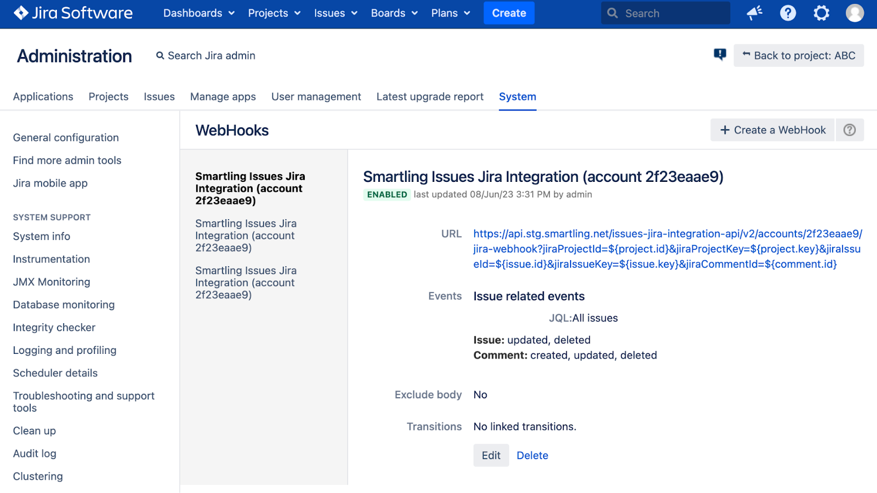877x493 pixels.
Task: Open Instrumentation in sidebar
Action: point(52,259)
